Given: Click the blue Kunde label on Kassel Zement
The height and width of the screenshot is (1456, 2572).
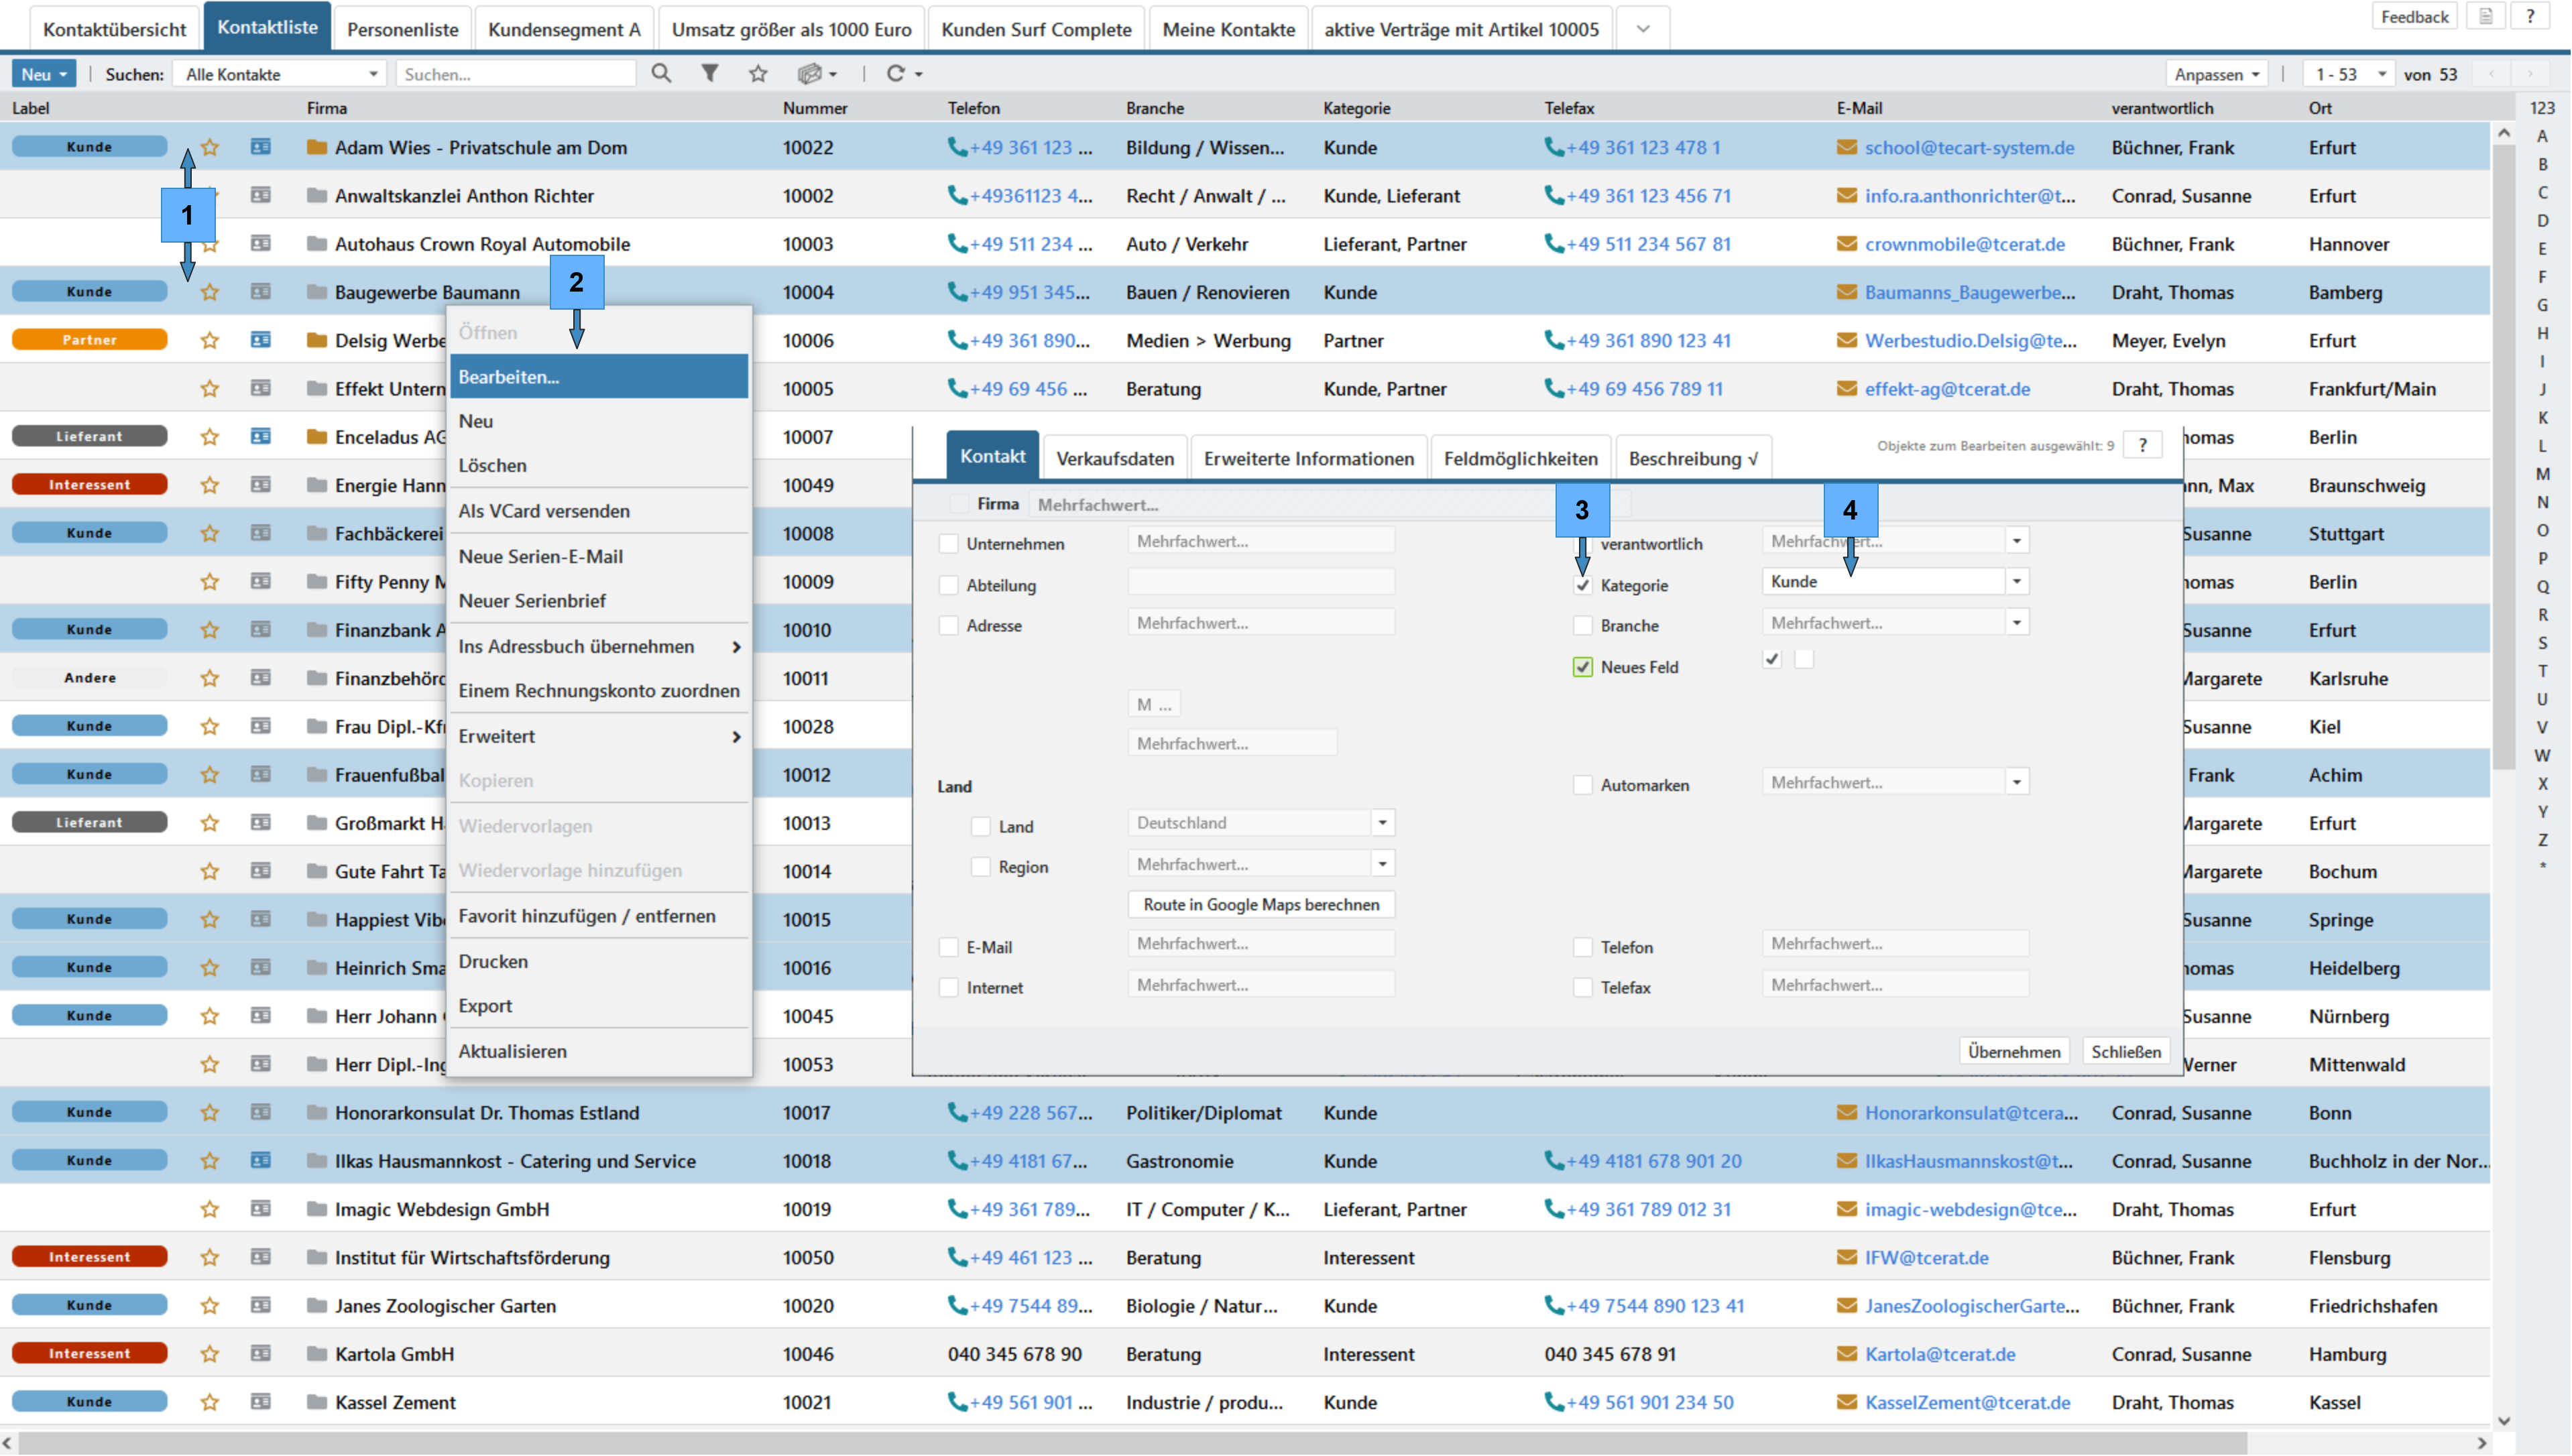Looking at the screenshot, I should (89, 1402).
